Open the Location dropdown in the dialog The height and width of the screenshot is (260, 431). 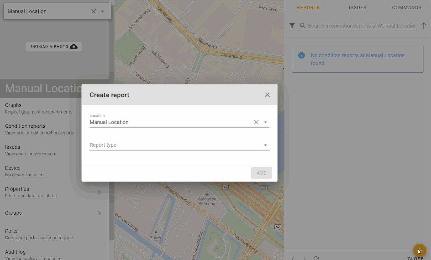click(265, 122)
